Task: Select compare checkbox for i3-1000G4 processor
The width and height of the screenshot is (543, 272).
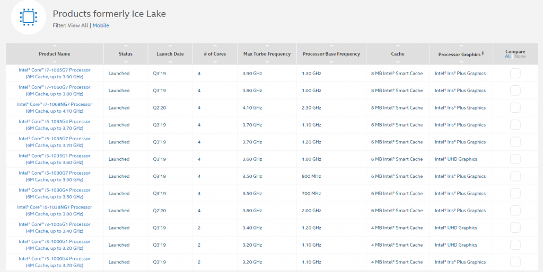Action: tap(515, 262)
